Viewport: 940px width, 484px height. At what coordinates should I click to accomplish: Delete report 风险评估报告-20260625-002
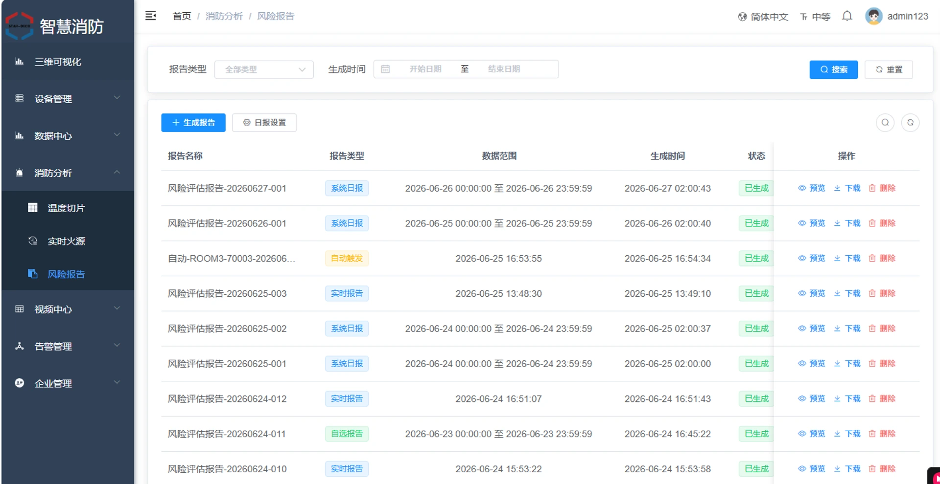tap(882, 329)
